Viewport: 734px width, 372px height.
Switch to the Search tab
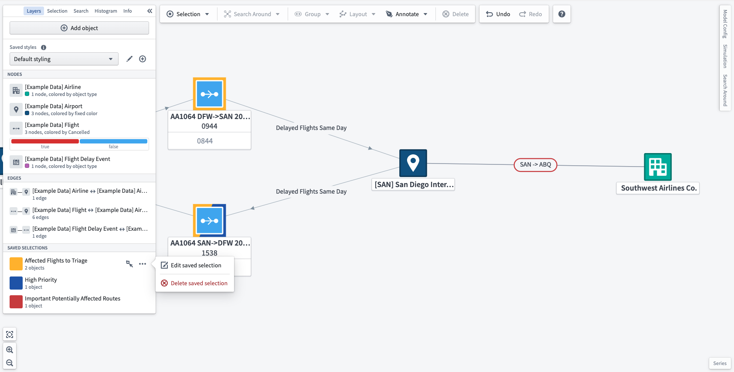[x=81, y=11]
